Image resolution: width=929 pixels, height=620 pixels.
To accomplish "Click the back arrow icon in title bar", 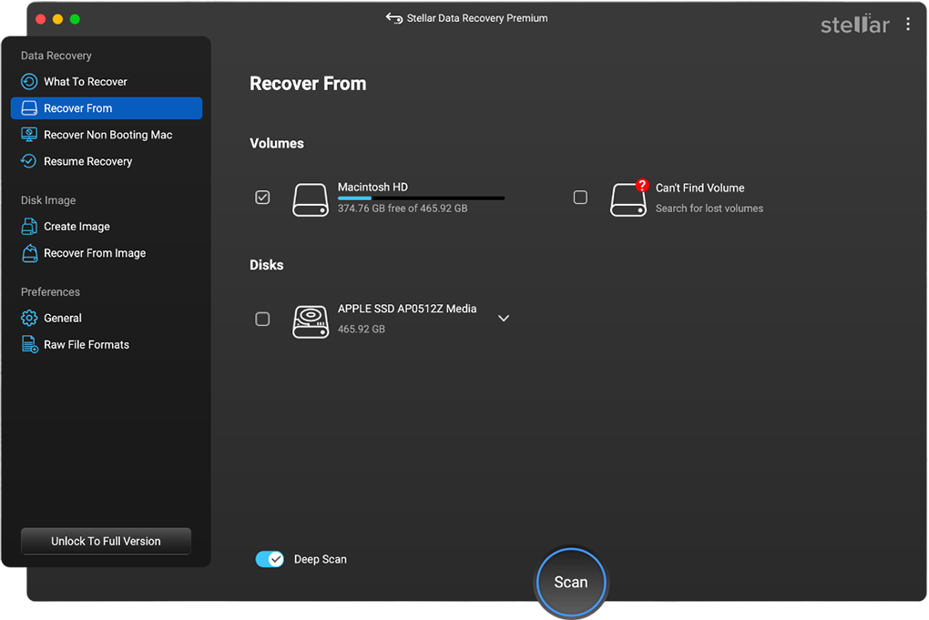I will point(393,18).
